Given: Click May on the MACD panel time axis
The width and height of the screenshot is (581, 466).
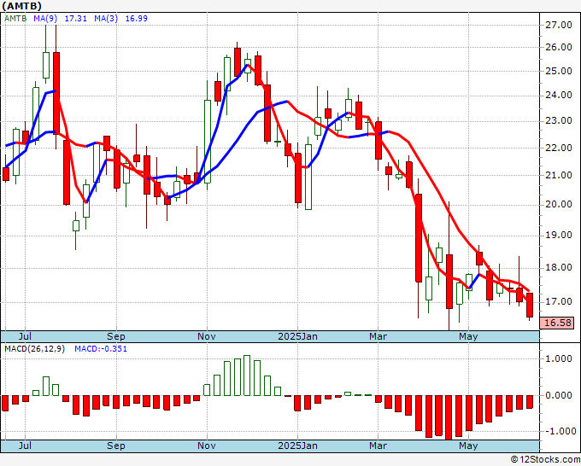Looking at the screenshot, I should coord(468,446).
